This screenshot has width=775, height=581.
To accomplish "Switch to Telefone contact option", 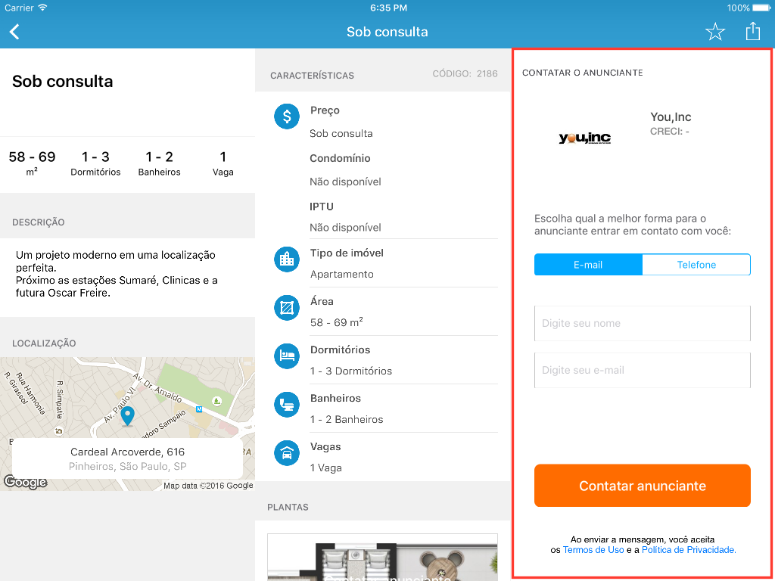I will click(x=696, y=265).
